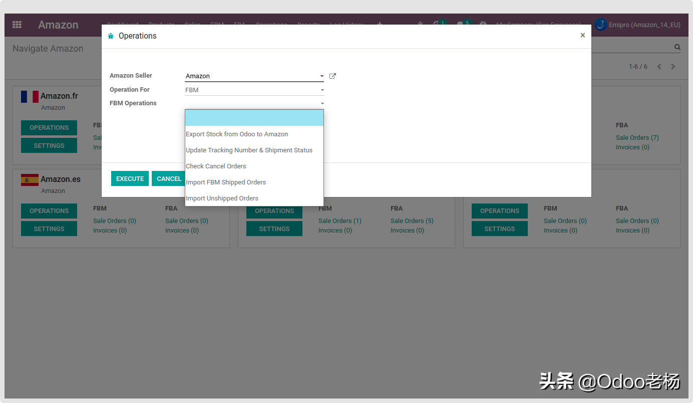Click the Emipro user avatar icon

[601, 25]
